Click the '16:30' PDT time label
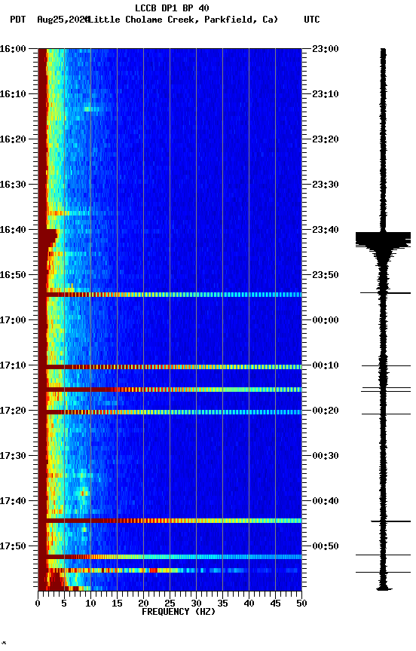Screen dimensions: 416x651 (13, 185)
